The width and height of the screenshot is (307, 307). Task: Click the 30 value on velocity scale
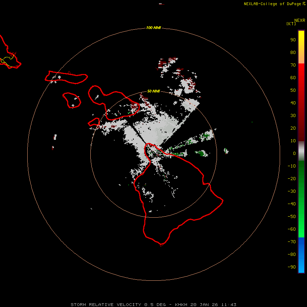(x=293, y=116)
